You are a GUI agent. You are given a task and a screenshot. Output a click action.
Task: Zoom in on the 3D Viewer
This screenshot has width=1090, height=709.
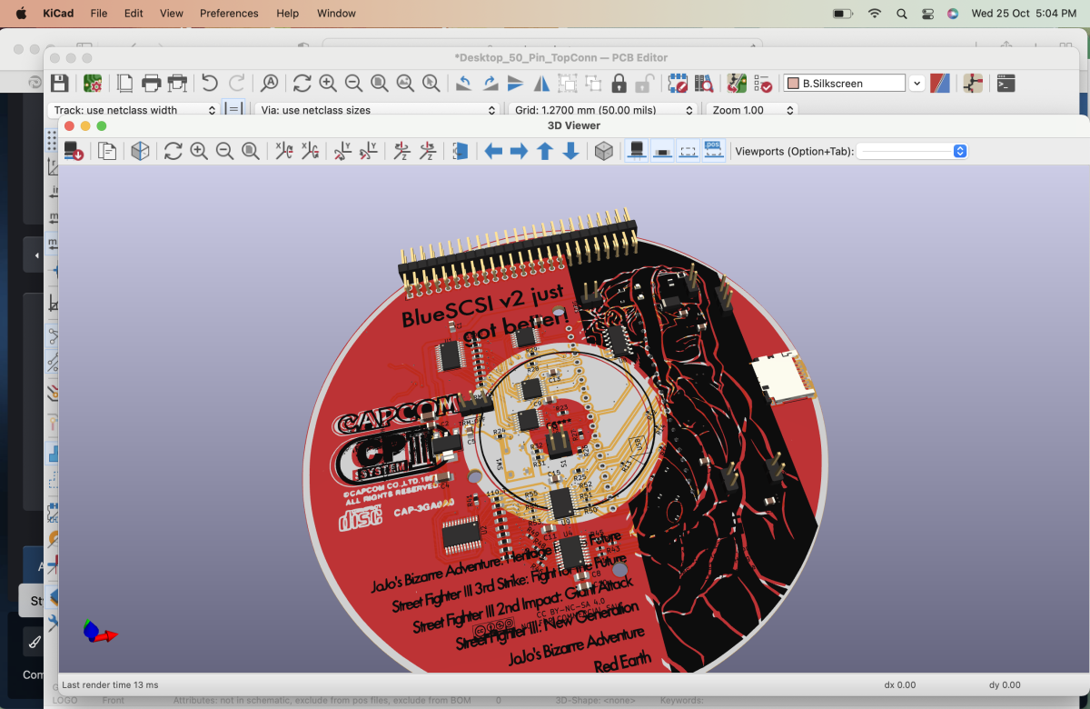point(199,152)
